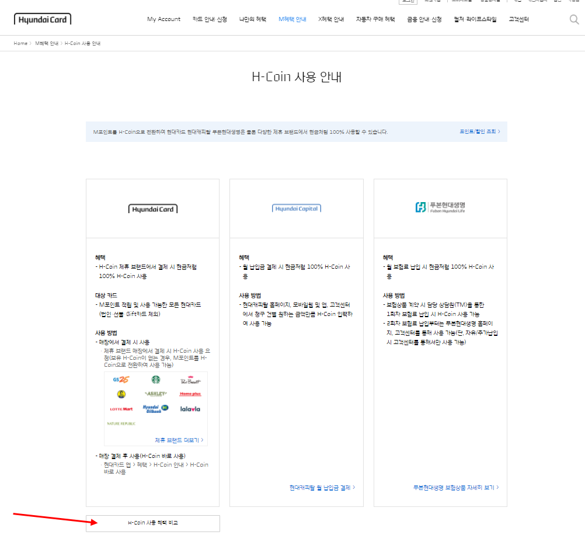The image size is (585, 535).
Task: Click the GS25 brand logo
Action: pos(121,379)
